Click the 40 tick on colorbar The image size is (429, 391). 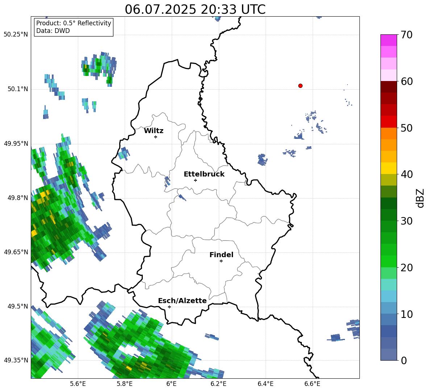pos(407,174)
